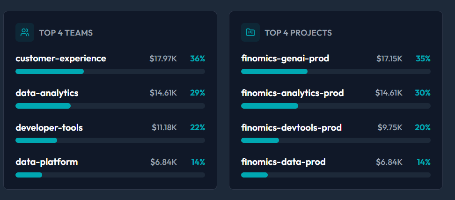Click the TOP 4 PROJECTS heading

click(x=298, y=33)
